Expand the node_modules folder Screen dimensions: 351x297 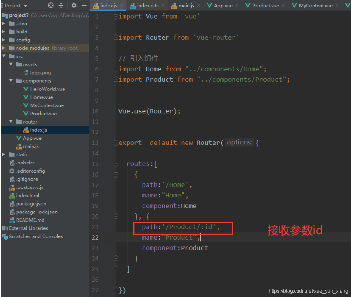click(x=4, y=48)
